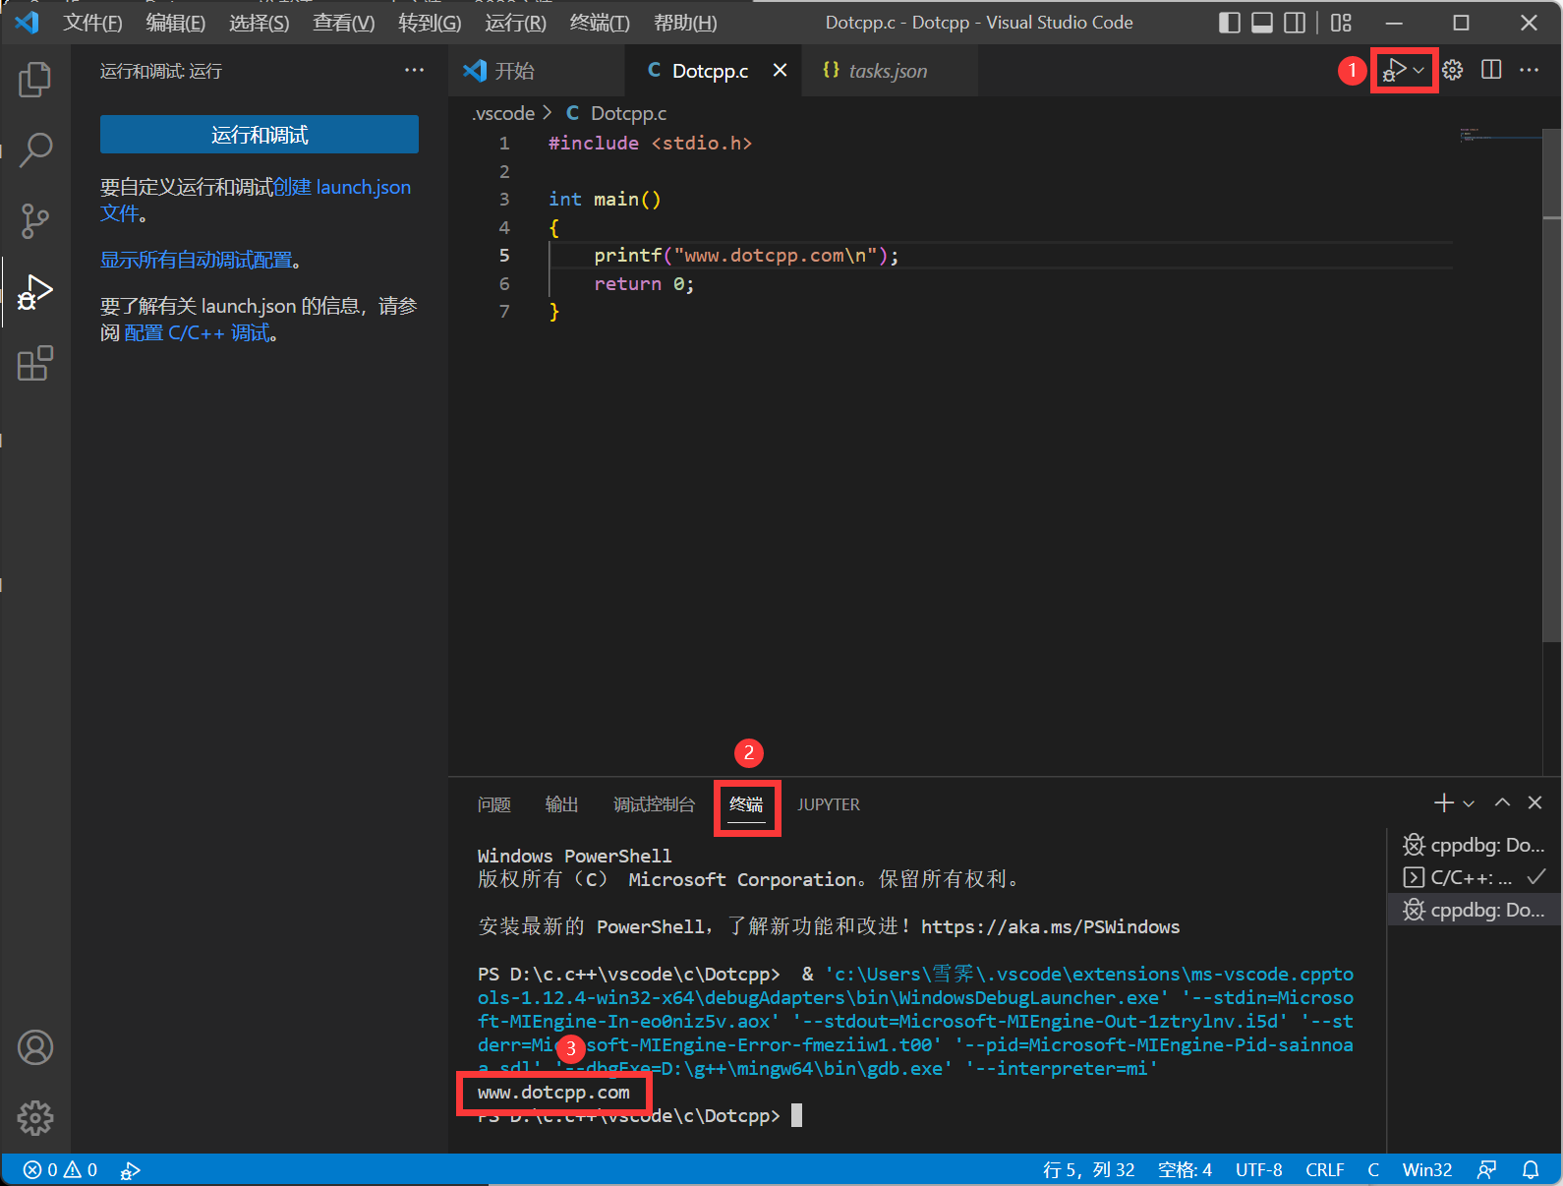Viewport: 1563px width, 1186px height.
Task: Open the Explorer view in activity bar
Action: pyautogui.click(x=35, y=80)
